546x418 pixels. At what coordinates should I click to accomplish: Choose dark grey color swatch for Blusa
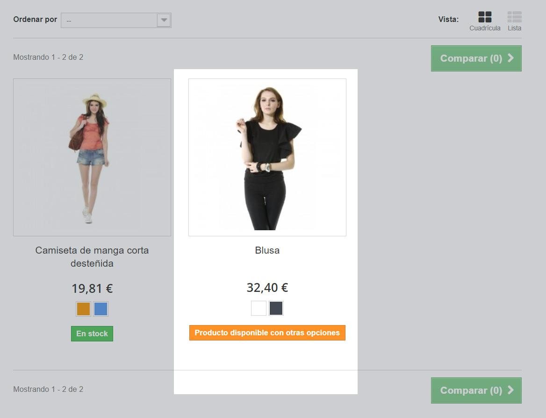tap(276, 308)
